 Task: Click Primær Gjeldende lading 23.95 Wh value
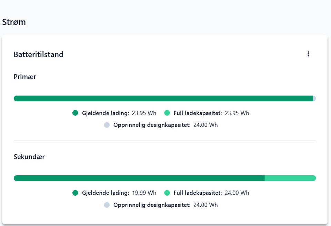click(144, 113)
